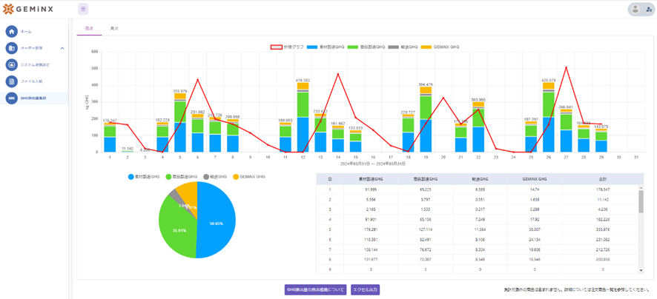The image size is (657, 299).
Task: Open the ホーム home icon in sidebar
Action: tap(12, 31)
